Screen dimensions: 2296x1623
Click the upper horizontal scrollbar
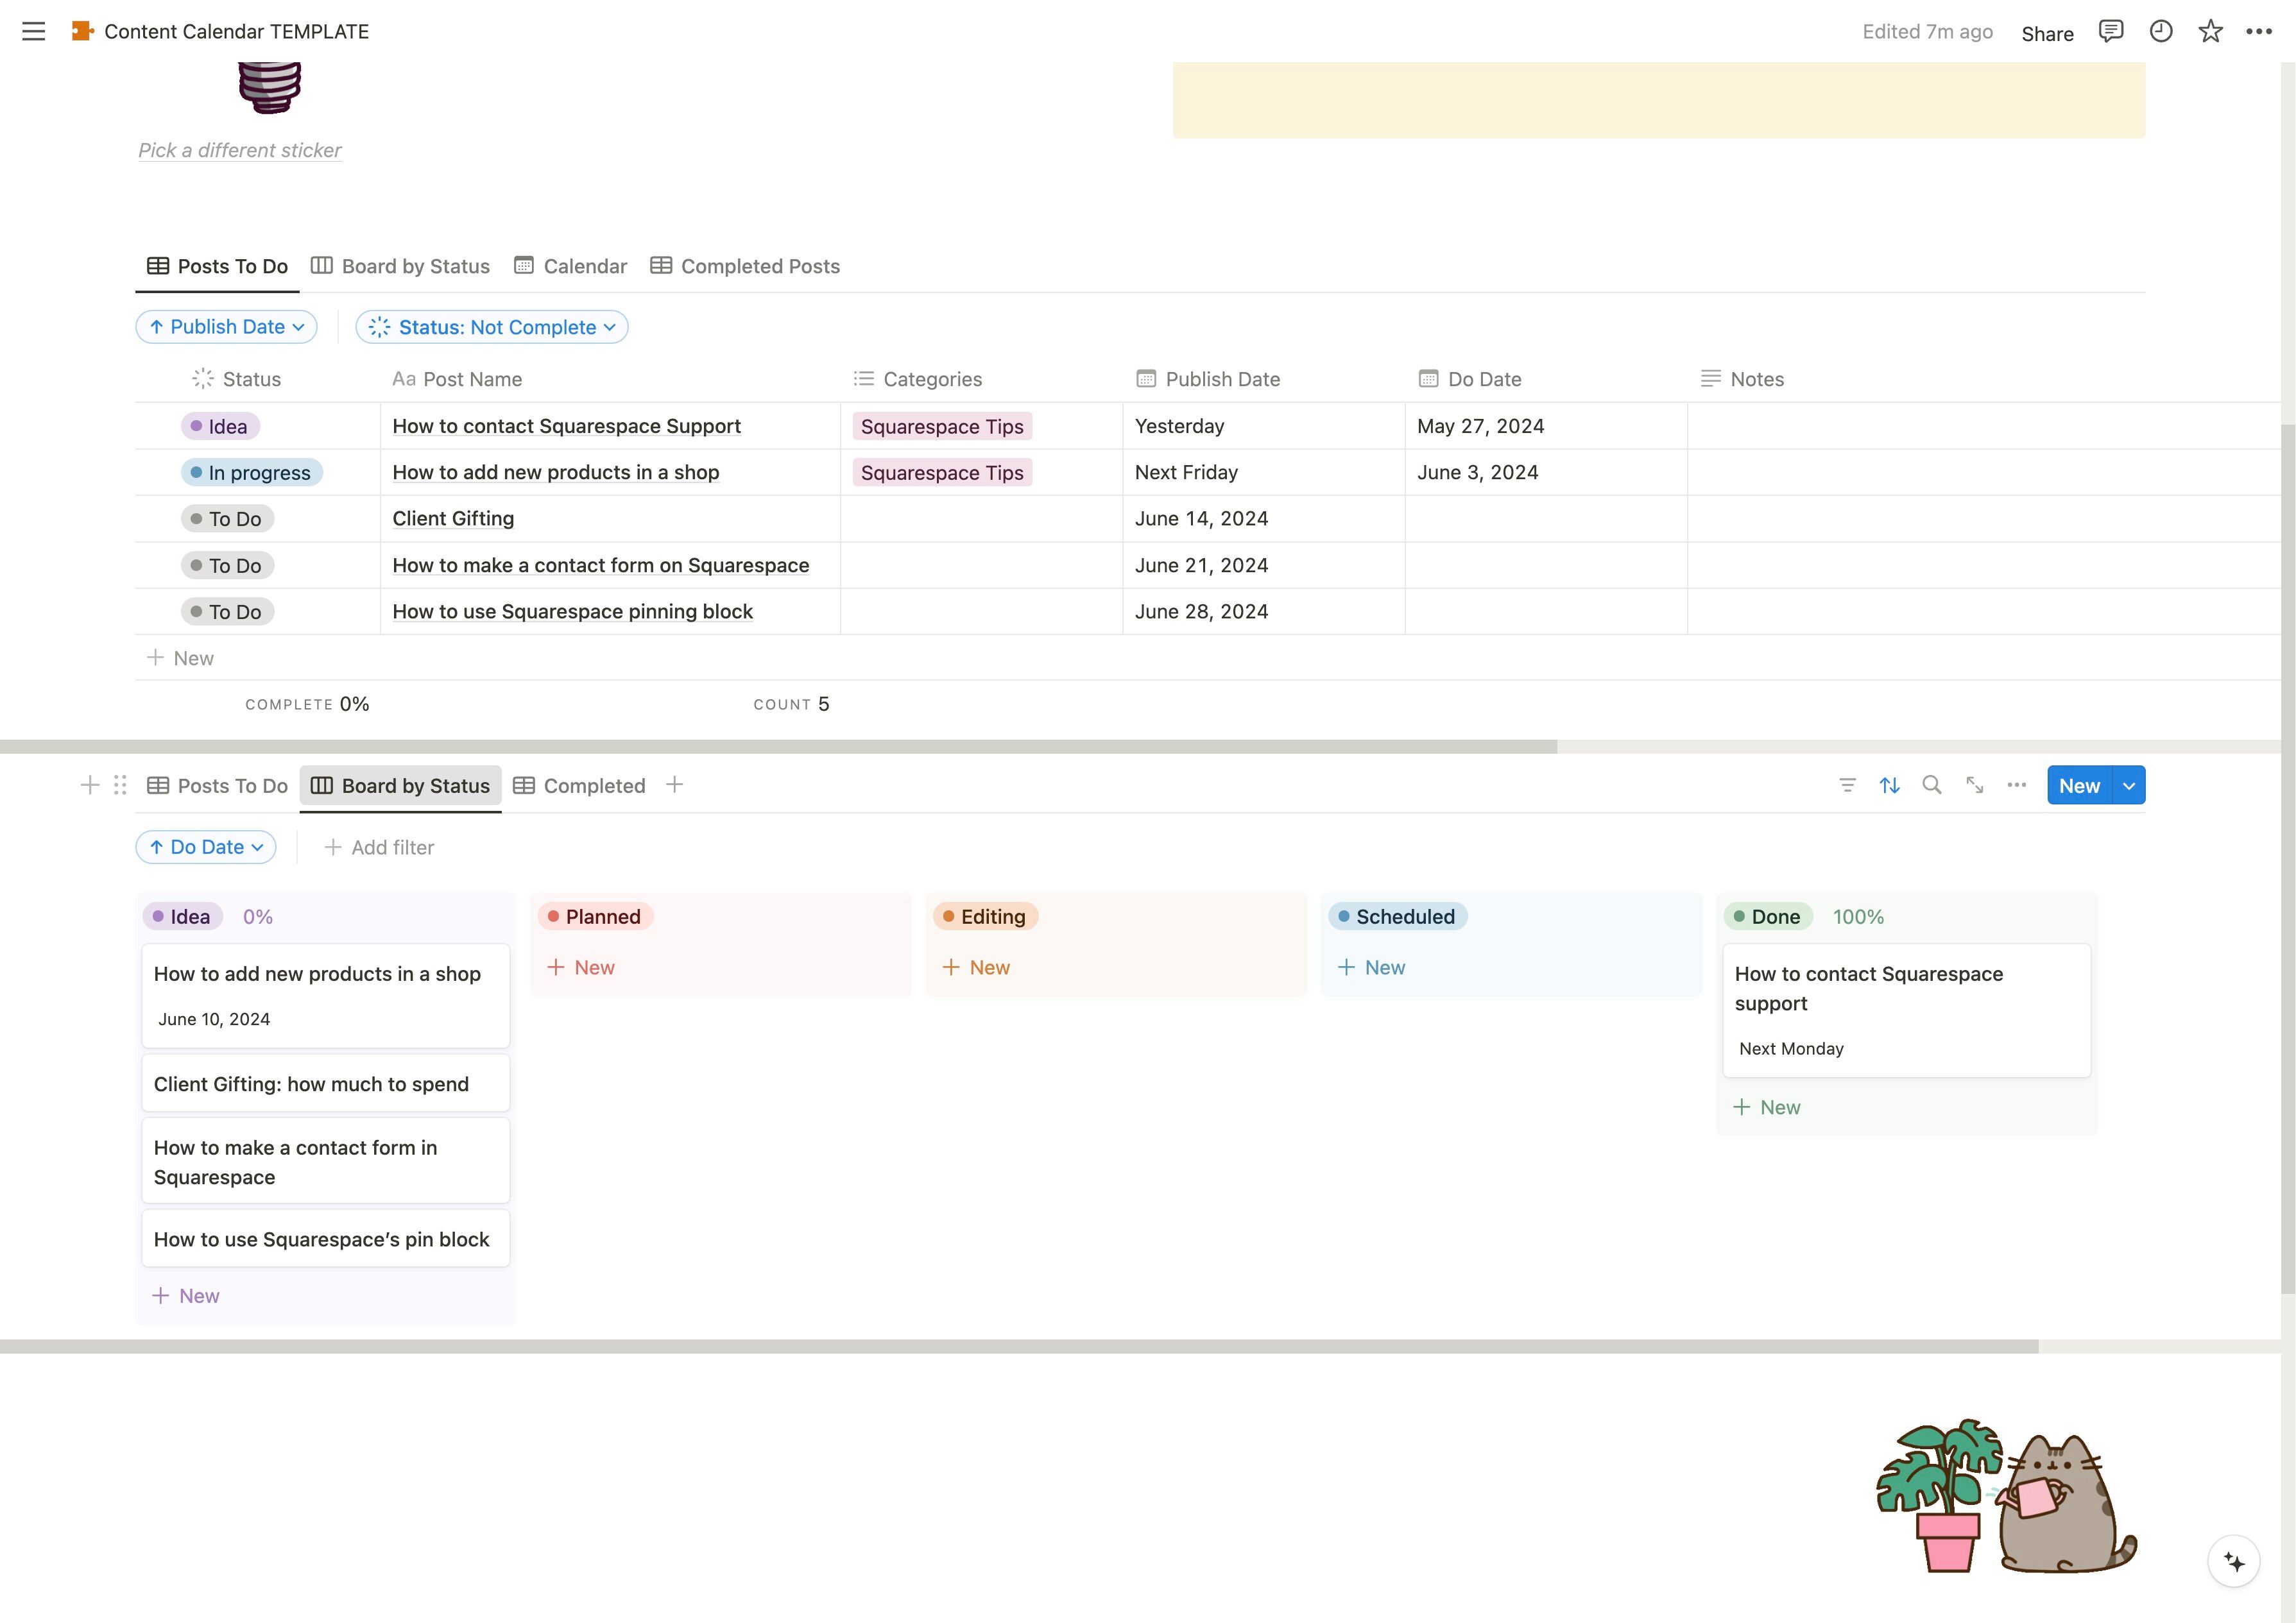778,746
